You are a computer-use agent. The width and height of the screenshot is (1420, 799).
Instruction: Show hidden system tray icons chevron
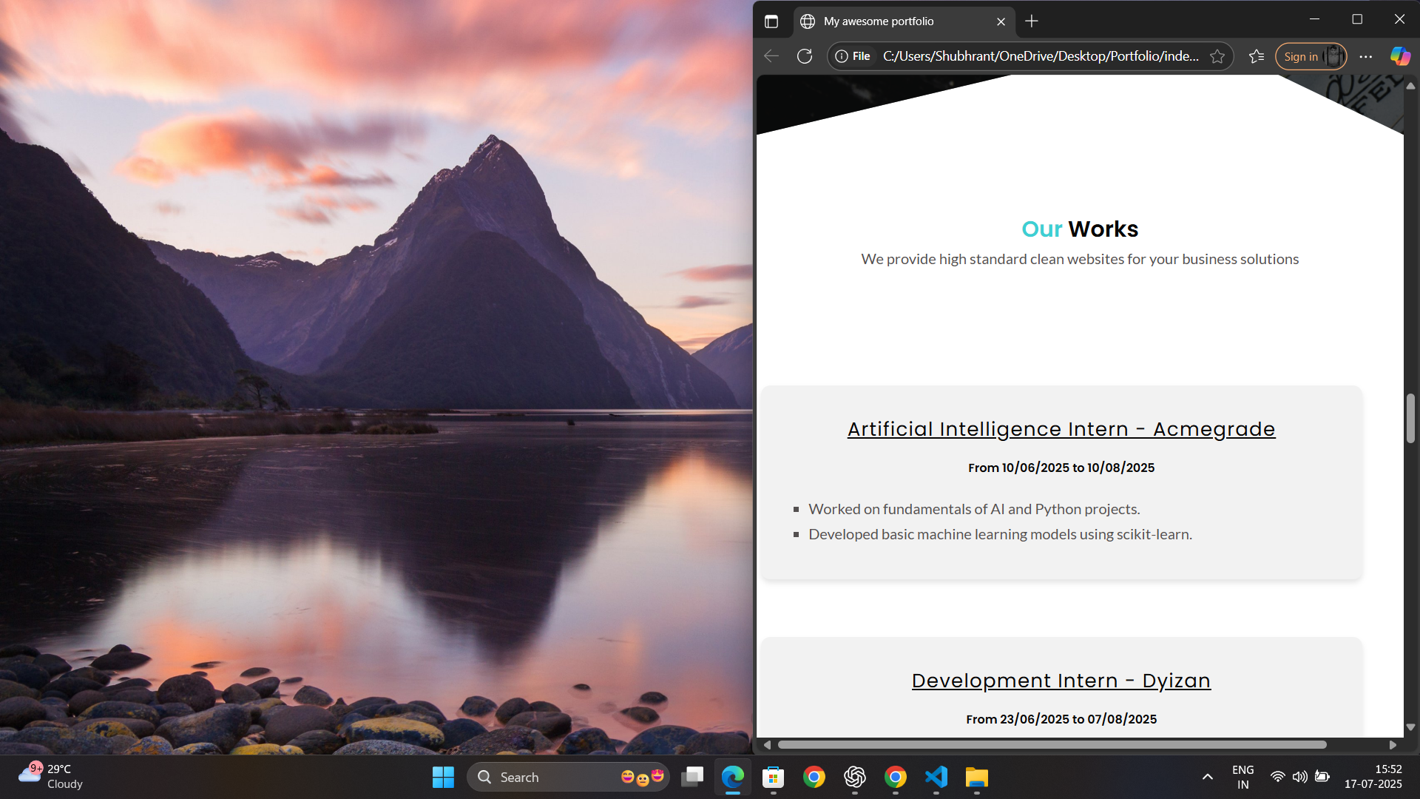coord(1208,777)
